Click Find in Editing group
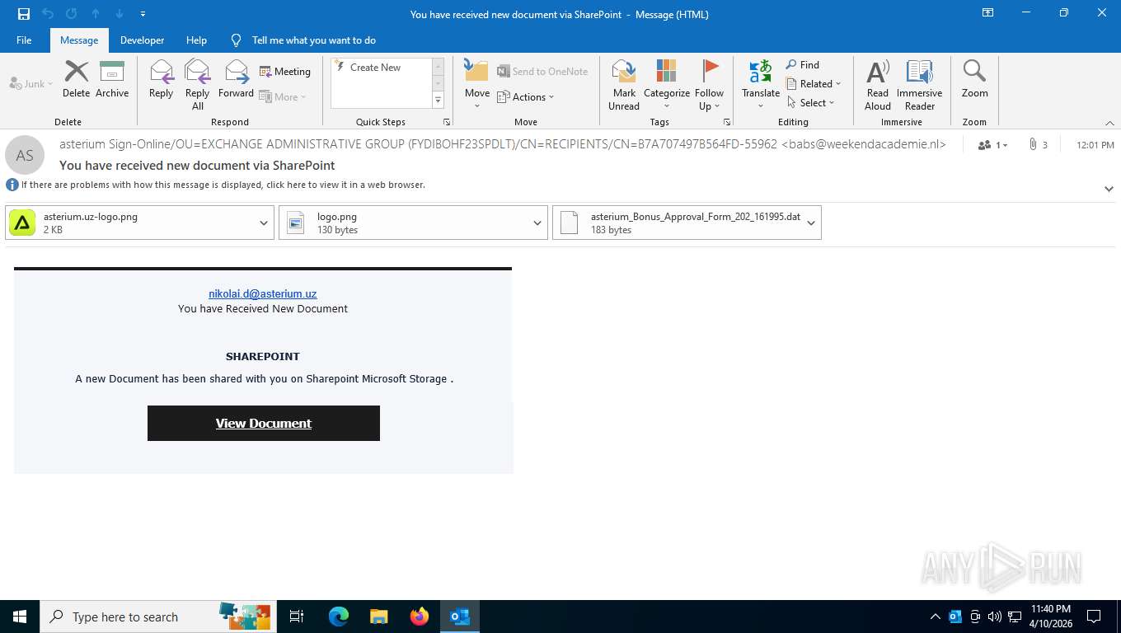The image size is (1121, 633). pyautogui.click(x=803, y=65)
